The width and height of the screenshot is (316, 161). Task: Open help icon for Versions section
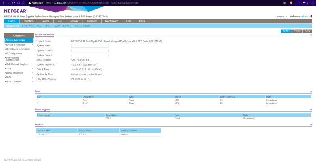(311, 125)
